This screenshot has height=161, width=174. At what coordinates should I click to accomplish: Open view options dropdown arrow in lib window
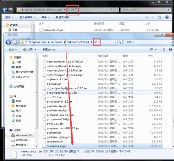[156, 50]
